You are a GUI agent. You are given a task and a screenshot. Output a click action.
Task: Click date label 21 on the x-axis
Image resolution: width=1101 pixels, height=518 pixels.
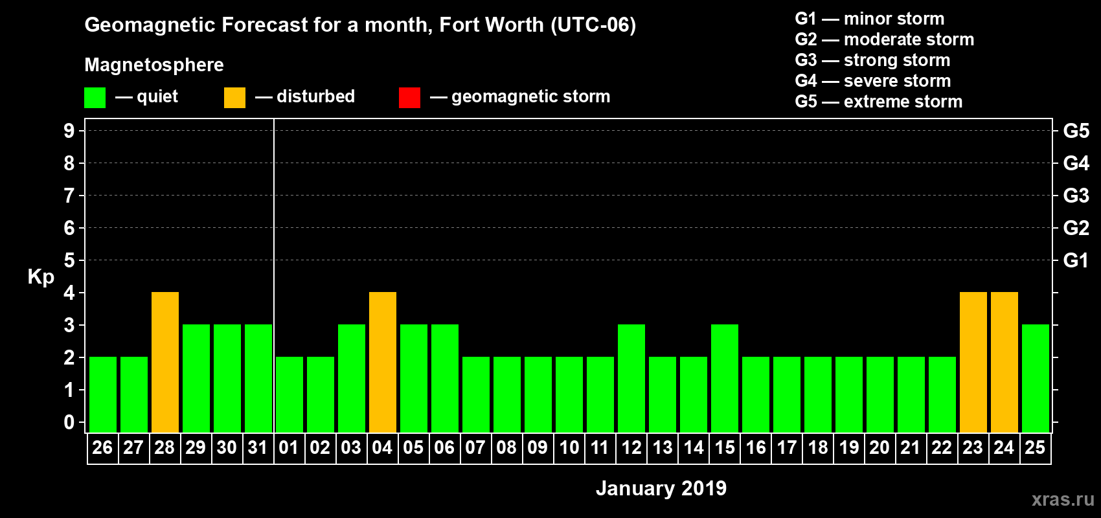(911, 448)
